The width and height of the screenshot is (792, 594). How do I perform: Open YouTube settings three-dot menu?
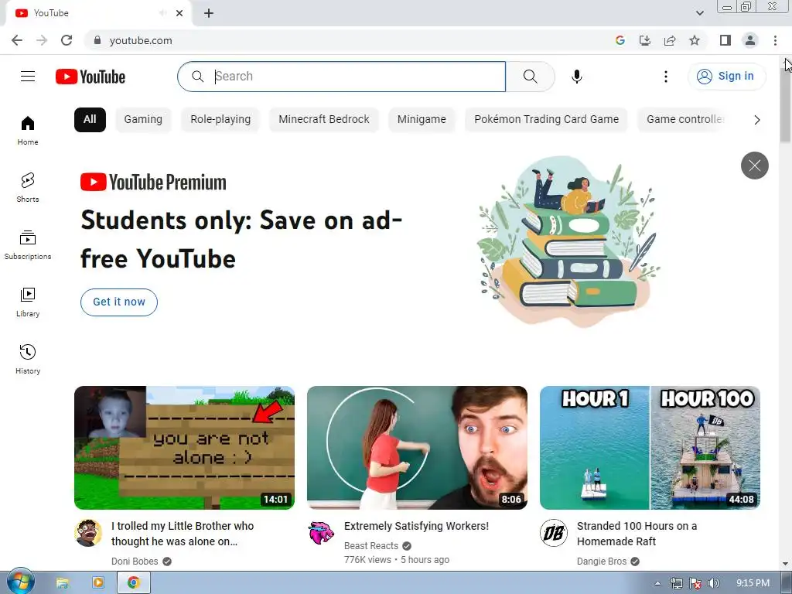pos(666,77)
